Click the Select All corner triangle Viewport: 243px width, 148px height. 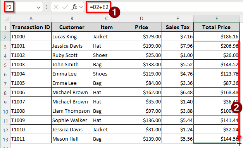[7, 19]
